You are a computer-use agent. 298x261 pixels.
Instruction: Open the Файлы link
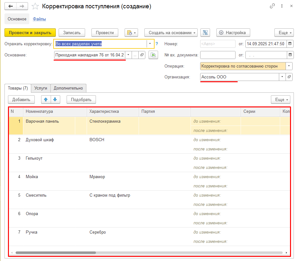coord(39,19)
